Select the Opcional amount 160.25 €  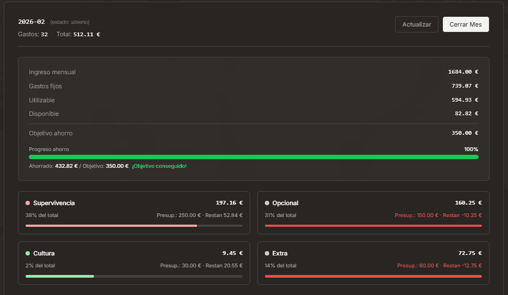click(x=468, y=203)
